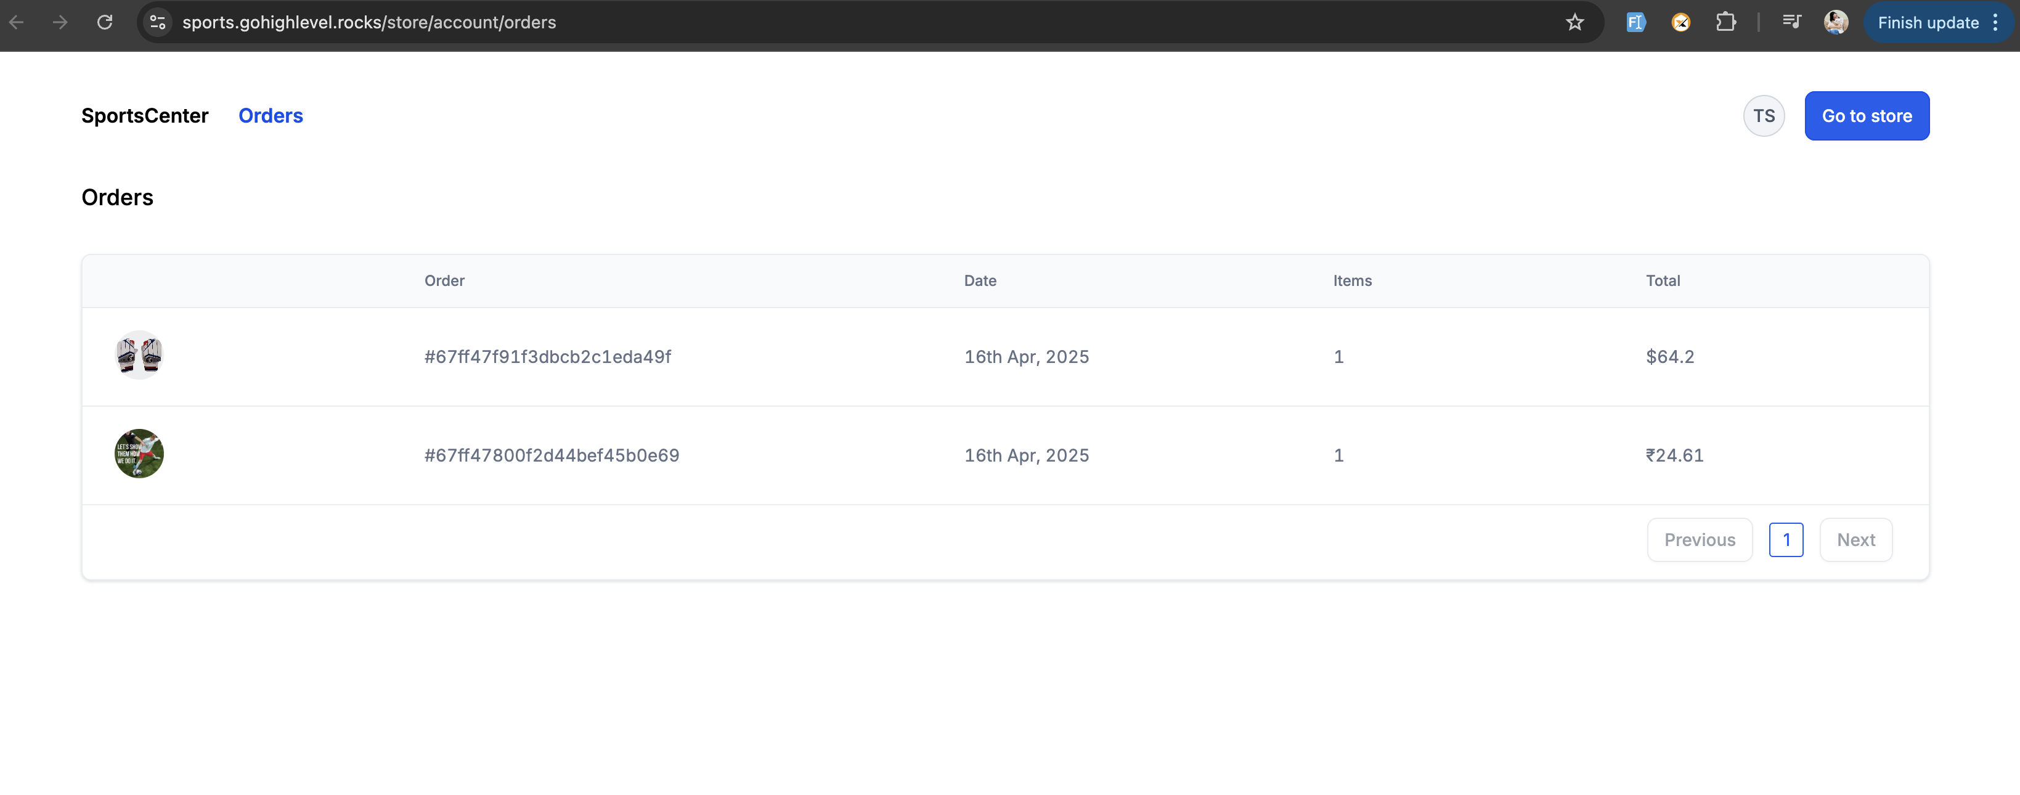Open Chrome three-dot menu
2020x795 pixels.
point(1995,22)
